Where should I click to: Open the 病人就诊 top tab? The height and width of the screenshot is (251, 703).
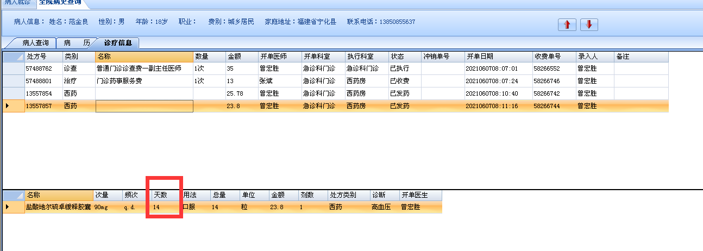(17, 3)
